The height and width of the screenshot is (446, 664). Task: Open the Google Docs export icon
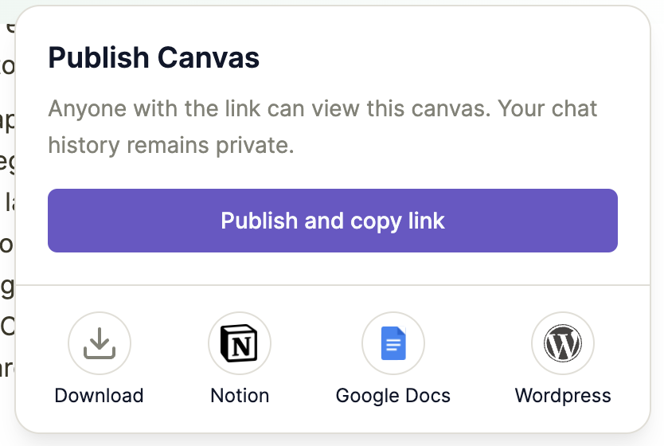[x=393, y=343]
